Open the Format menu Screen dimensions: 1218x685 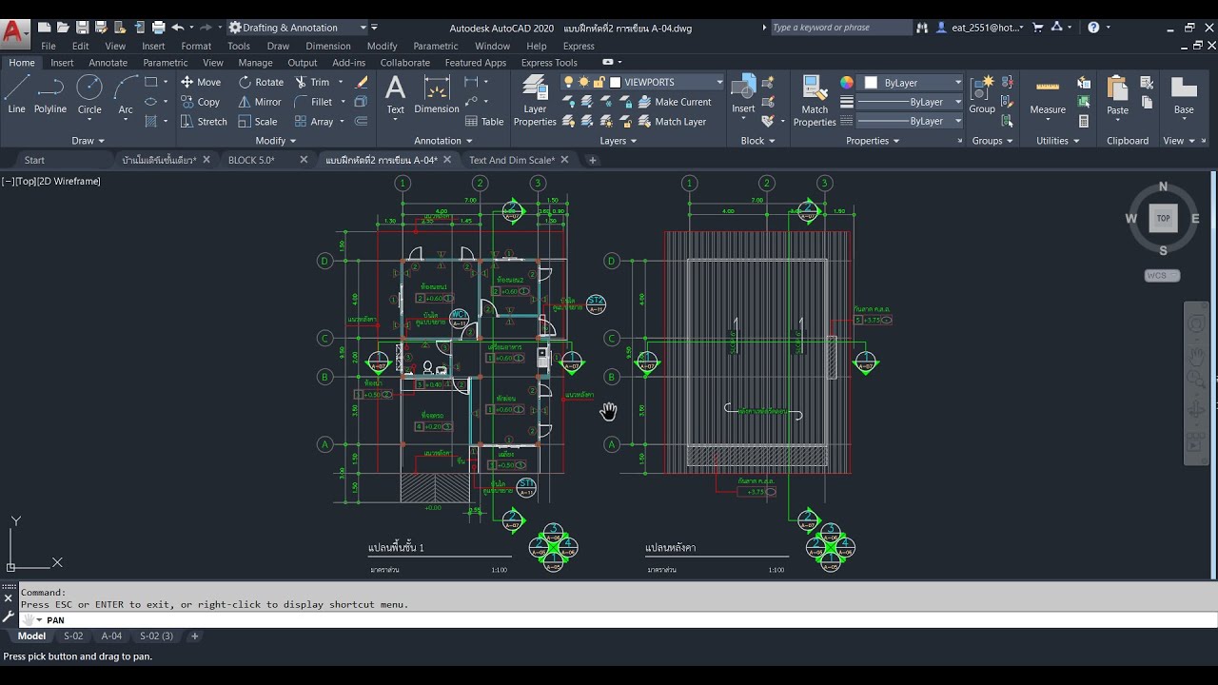coord(196,46)
